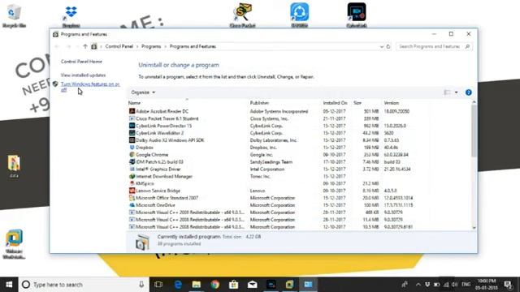Click scrollbar down arrow in program list
The image size is (520, 292).
pos(474,227)
